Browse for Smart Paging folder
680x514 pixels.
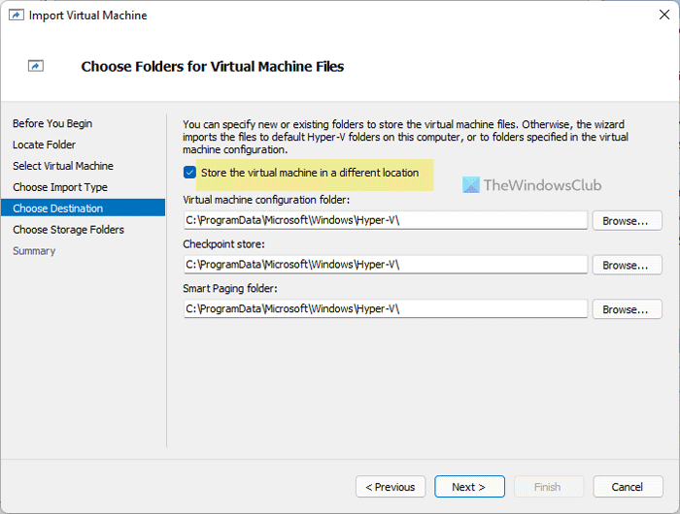(627, 309)
